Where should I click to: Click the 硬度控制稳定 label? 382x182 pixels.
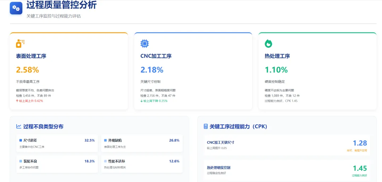click(275, 82)
